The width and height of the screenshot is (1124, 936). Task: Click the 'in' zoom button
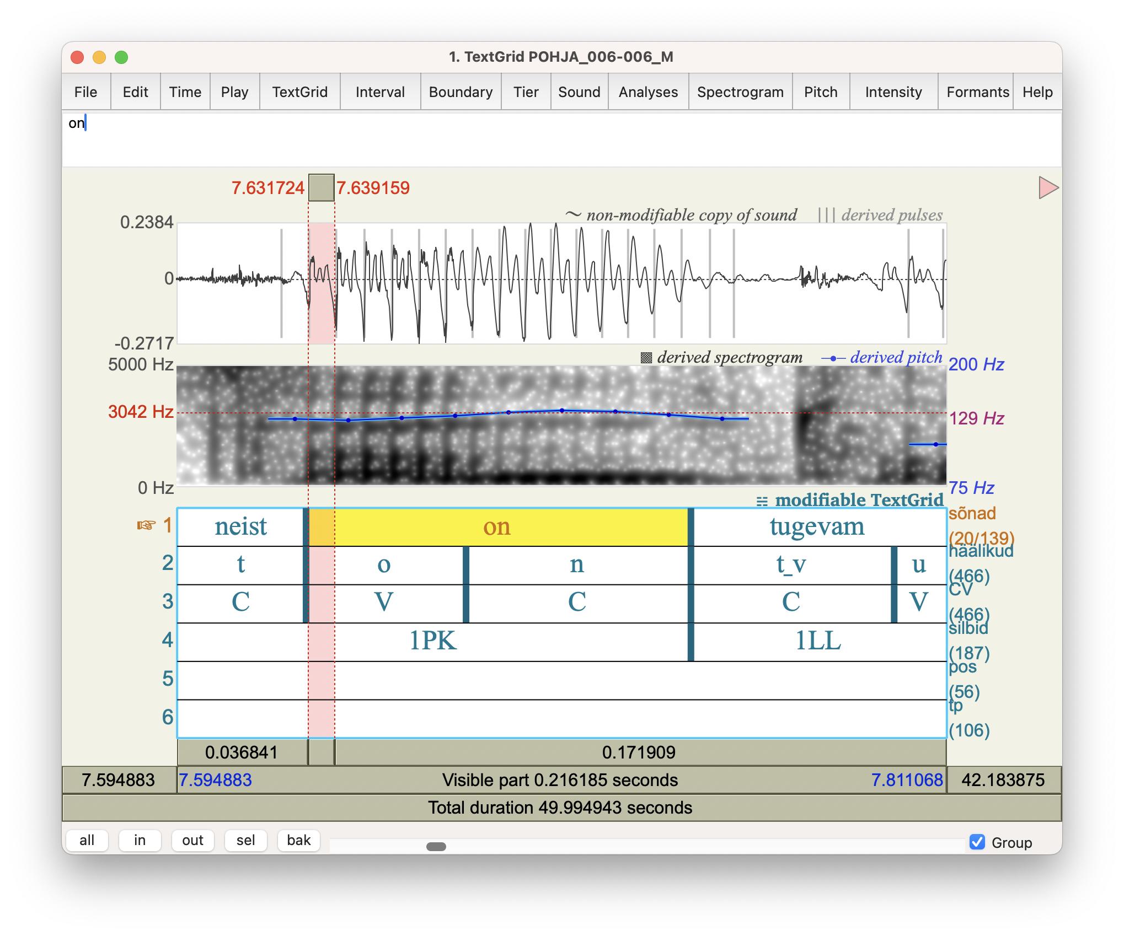(140, 840)
